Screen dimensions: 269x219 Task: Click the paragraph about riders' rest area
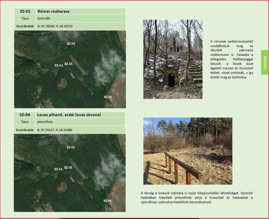click(197, 198)
